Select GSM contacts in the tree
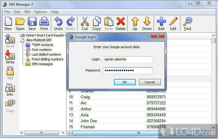Image resolution: width=218 pixels, height=139 pixels. (42, 45)
